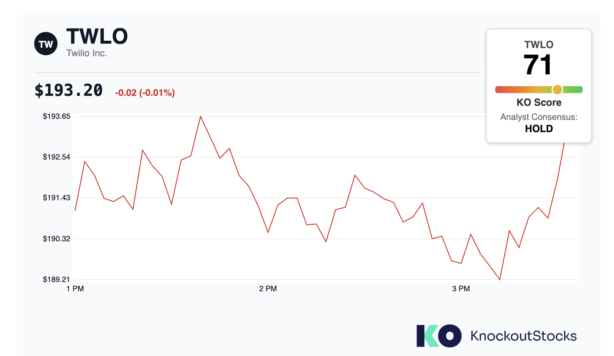Select the KO Score slider marker
Screen dimensions: 614x356
[557, 90]
